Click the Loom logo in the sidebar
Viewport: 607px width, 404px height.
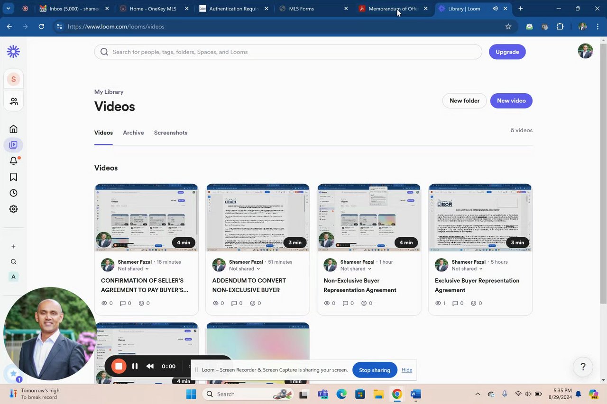13,52
